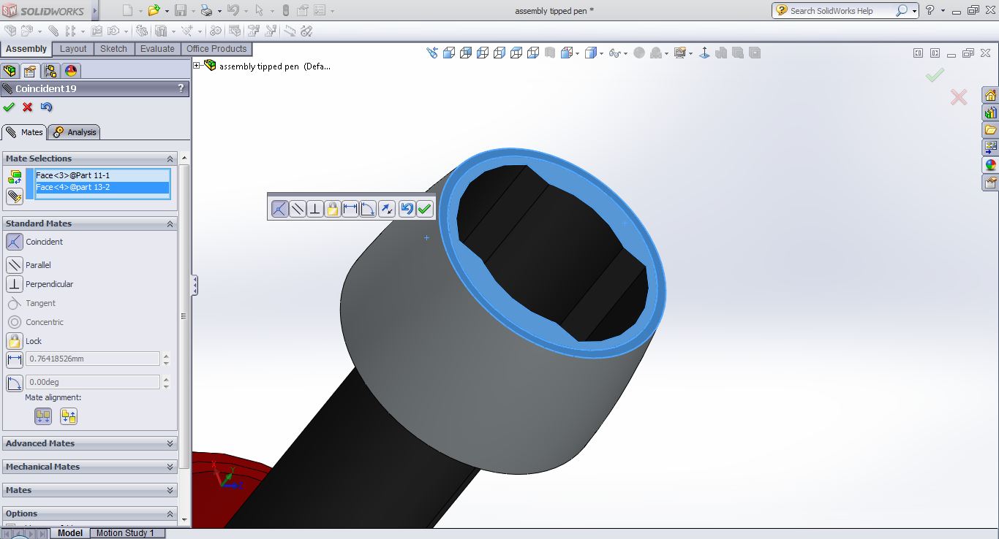The width and height of the screenshot is (999, 539).
Task: Click the red X to cancel Coincident19
Action: coord(28,107)
